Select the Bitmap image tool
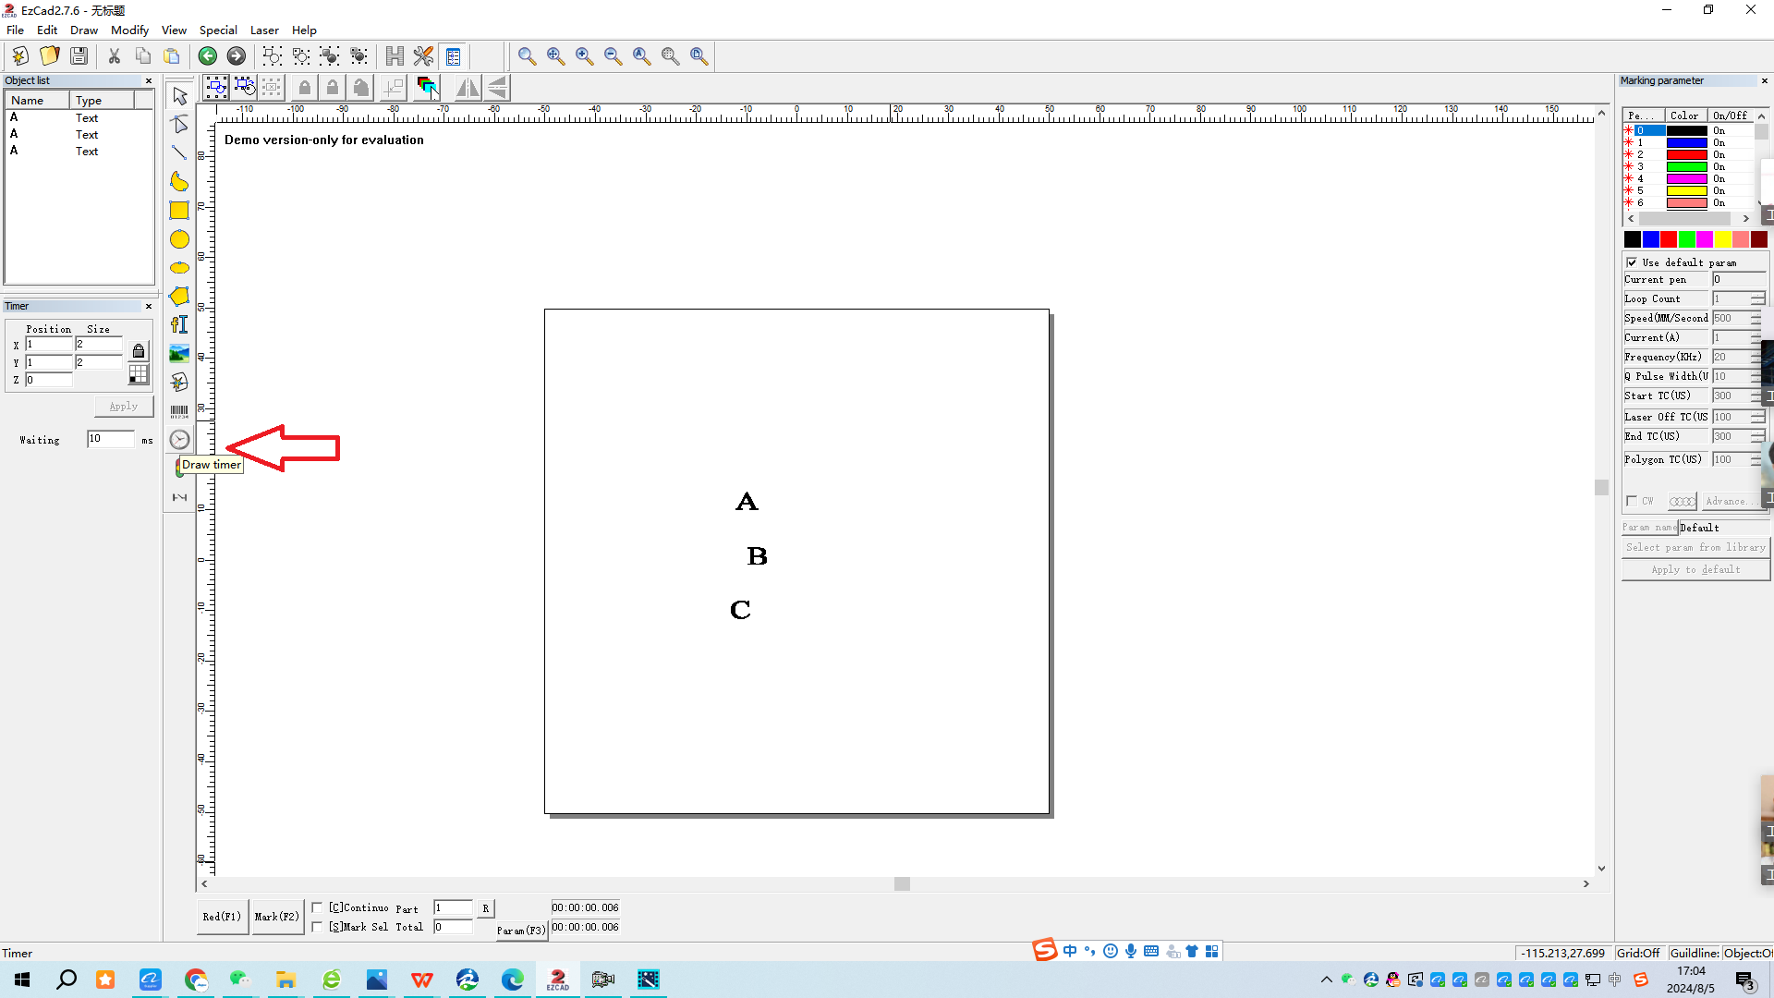 click(179, 353)
